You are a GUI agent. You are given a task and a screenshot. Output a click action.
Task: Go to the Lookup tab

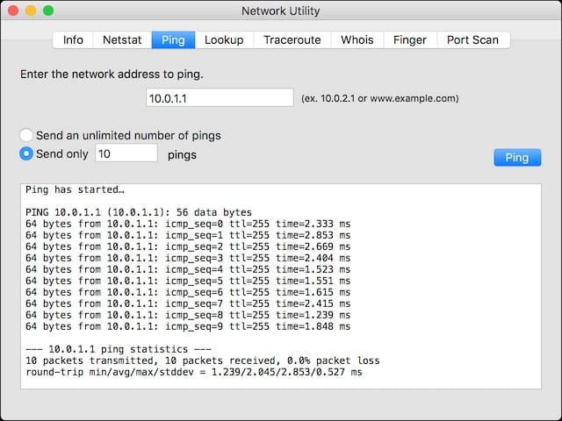pyautogui.click(x=224, y=39)
